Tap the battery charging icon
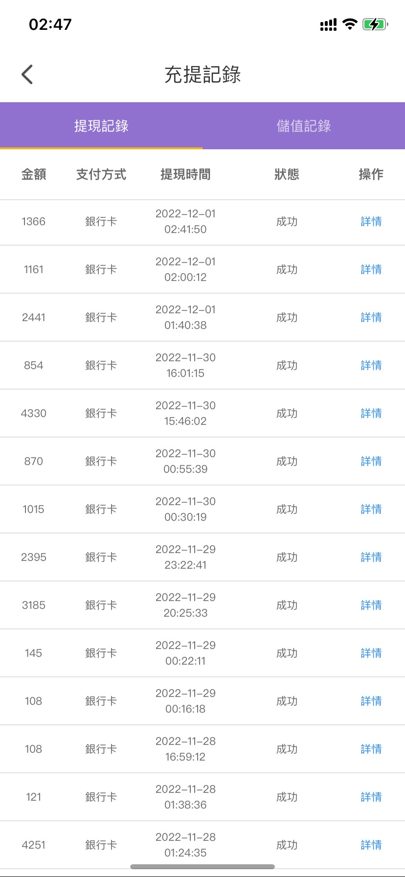This screenshot has height=877, width=405. (375, 24)
